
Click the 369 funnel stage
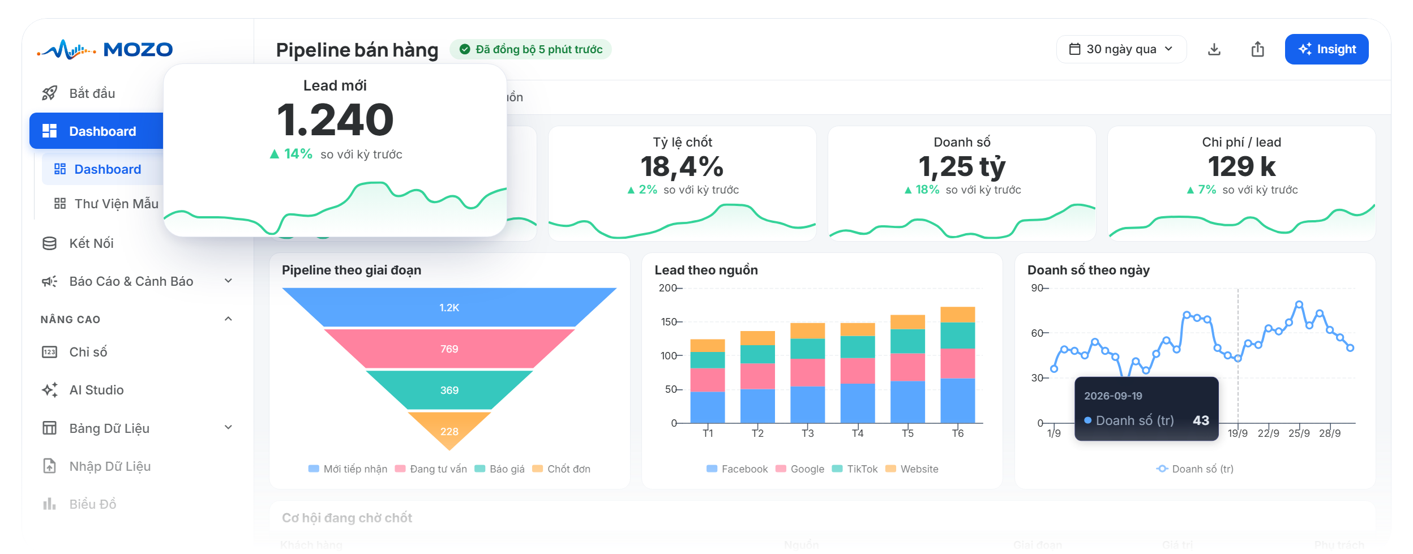[449, 390]
